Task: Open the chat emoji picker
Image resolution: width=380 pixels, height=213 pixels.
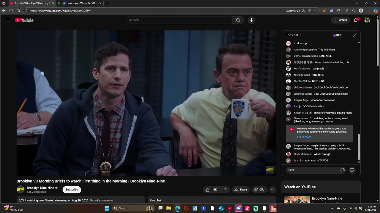Action: 343,170
